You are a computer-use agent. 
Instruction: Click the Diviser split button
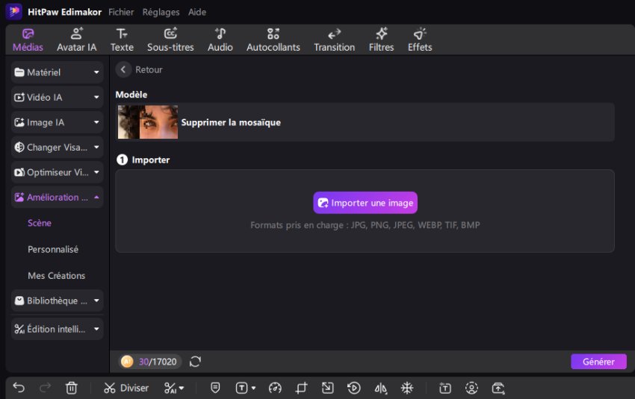[126, 388]
